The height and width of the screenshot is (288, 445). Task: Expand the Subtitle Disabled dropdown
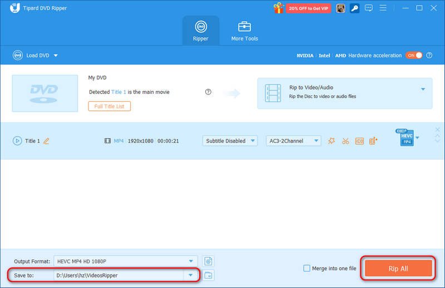230,141
